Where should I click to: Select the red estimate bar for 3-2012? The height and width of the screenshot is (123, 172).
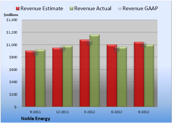click(x=85, y=73)
